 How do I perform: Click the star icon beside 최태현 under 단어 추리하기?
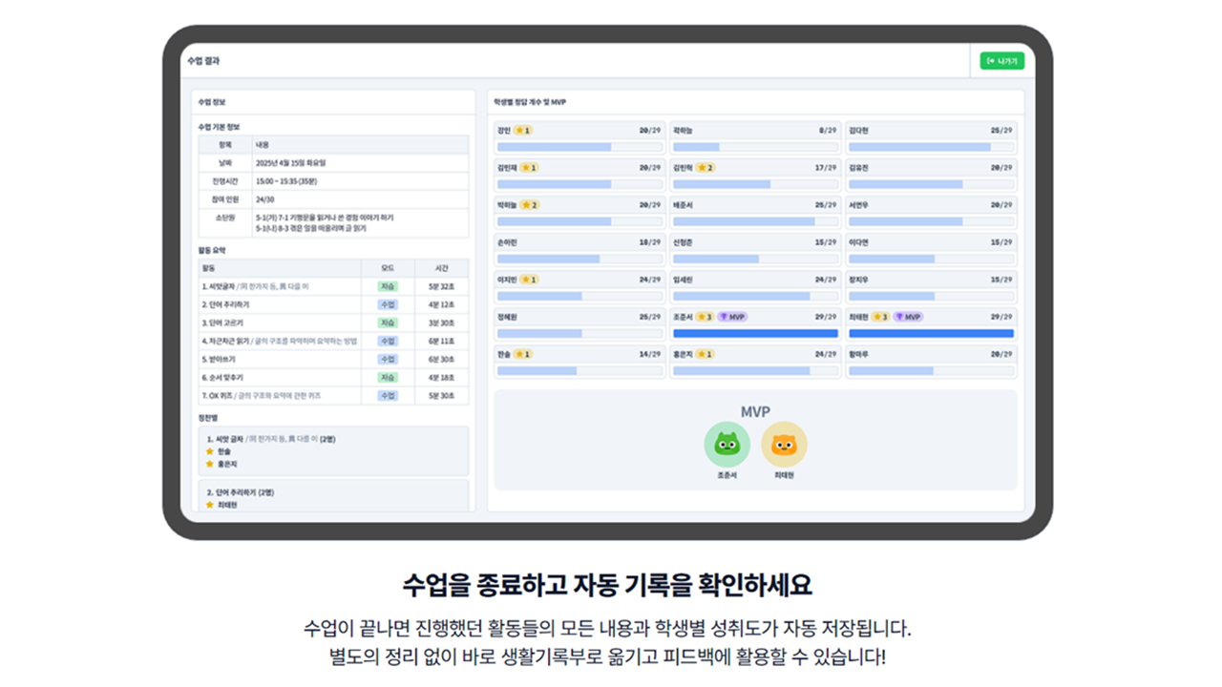click(x=210, y=505)
